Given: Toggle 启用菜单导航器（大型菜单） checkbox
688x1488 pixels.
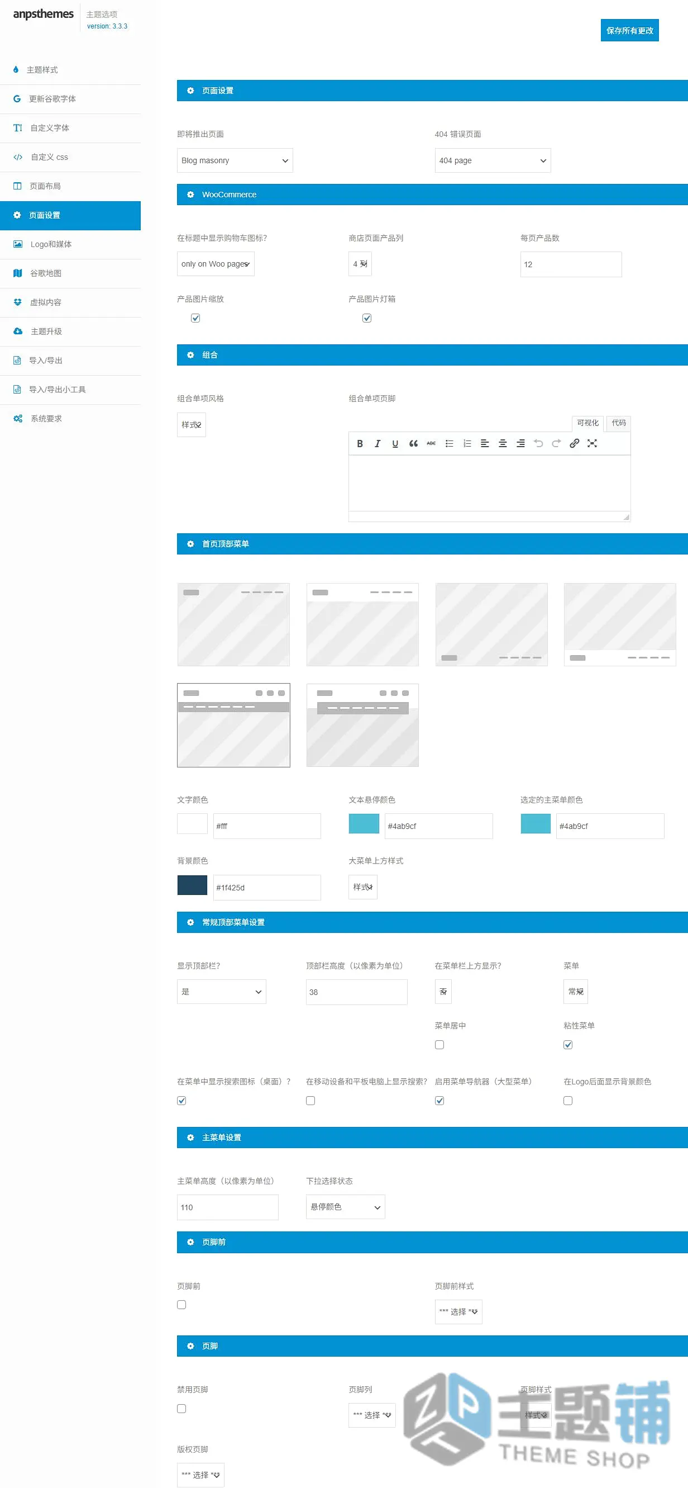Looking at the screenshot, I should point(440,1101).
